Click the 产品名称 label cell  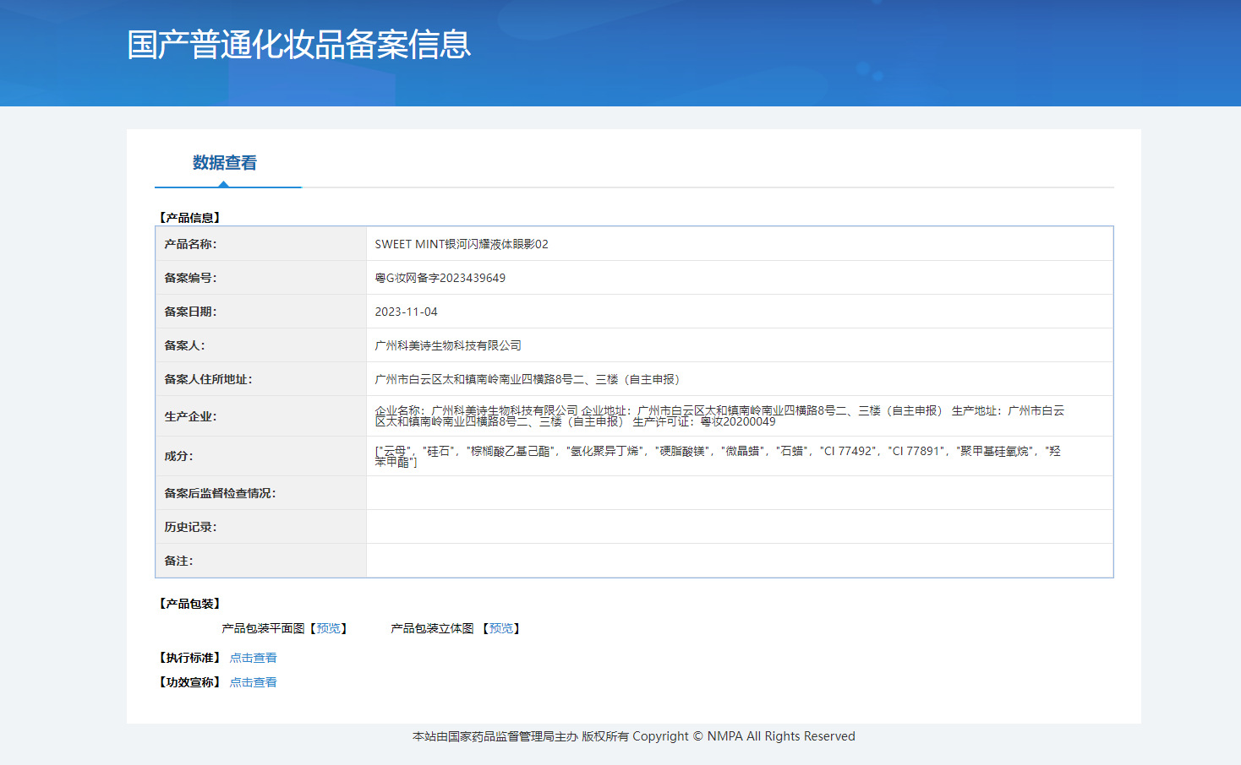coord(190,244)
